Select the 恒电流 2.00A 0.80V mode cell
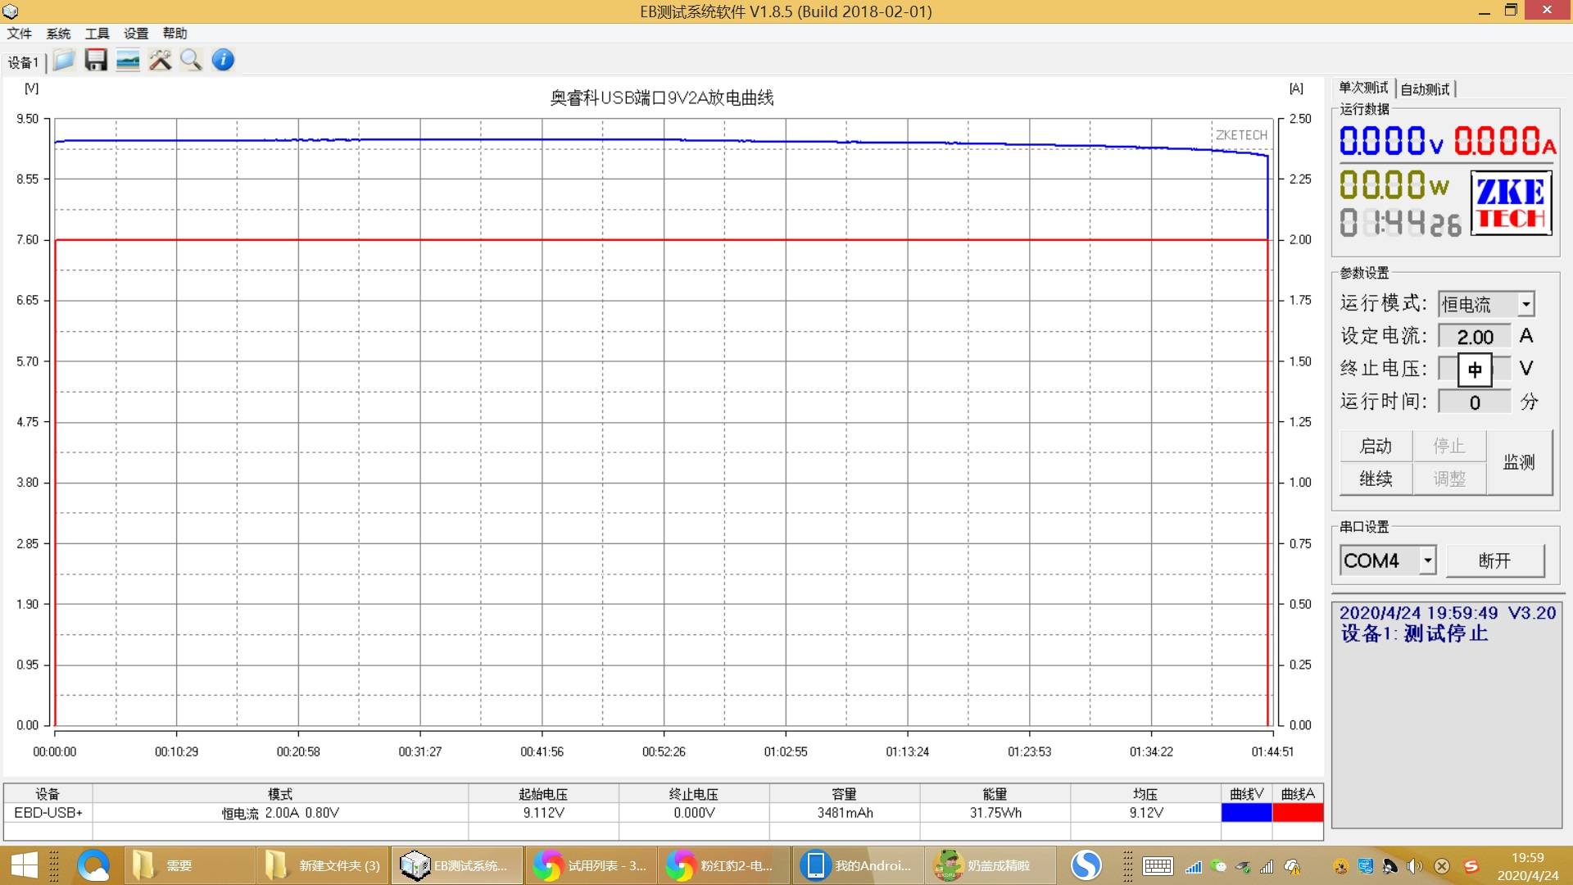 tap(280, 813)
